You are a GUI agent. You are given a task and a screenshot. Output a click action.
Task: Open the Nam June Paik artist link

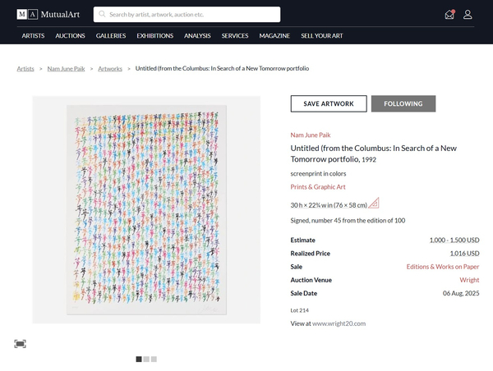click(308, 134)
